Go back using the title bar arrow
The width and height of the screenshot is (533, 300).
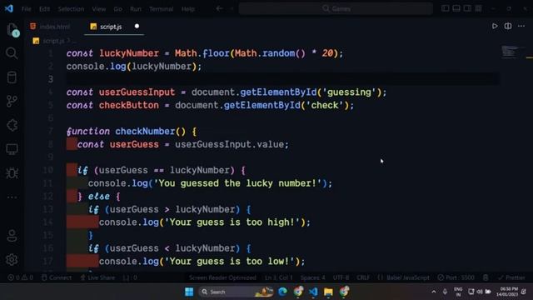[x=220, y=8]
